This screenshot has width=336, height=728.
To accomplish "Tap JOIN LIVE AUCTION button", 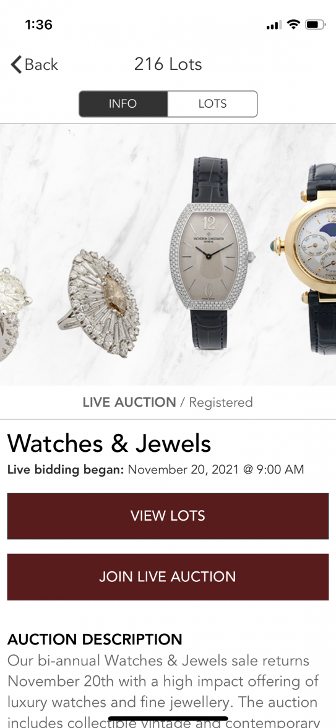I will [x=168, y=577].
